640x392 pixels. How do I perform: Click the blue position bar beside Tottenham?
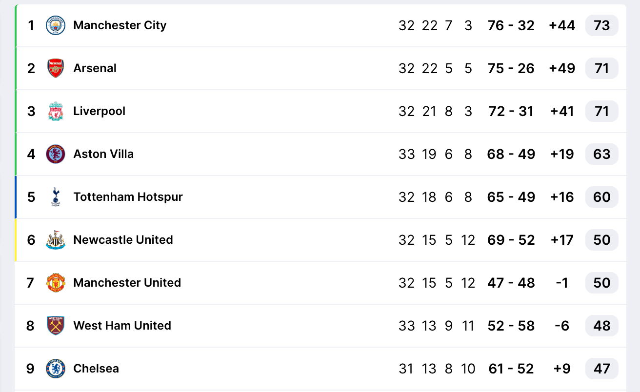[17, 197]
